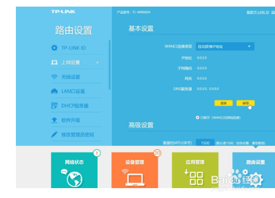This screenshot has height=198, width=275.
Task: Click the laptop icon in 设备管理 tile
Action: click(x=135, y=180)
